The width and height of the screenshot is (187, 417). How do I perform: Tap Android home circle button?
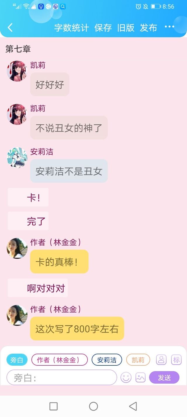point(93,406)
